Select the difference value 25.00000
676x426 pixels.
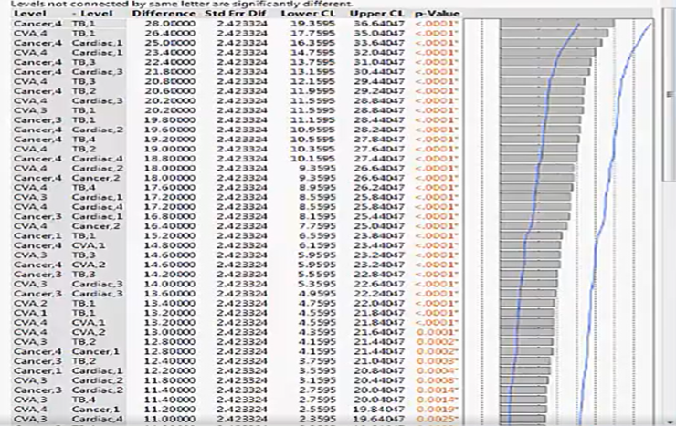point(172,43)
